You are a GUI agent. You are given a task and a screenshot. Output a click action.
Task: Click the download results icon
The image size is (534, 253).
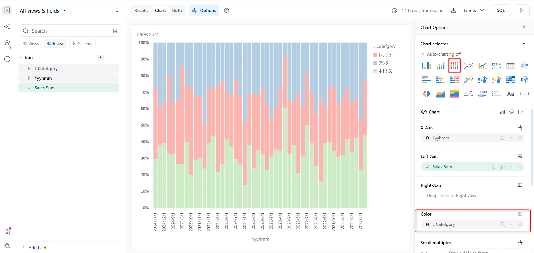pyautogui.click(x=453, y=10)
